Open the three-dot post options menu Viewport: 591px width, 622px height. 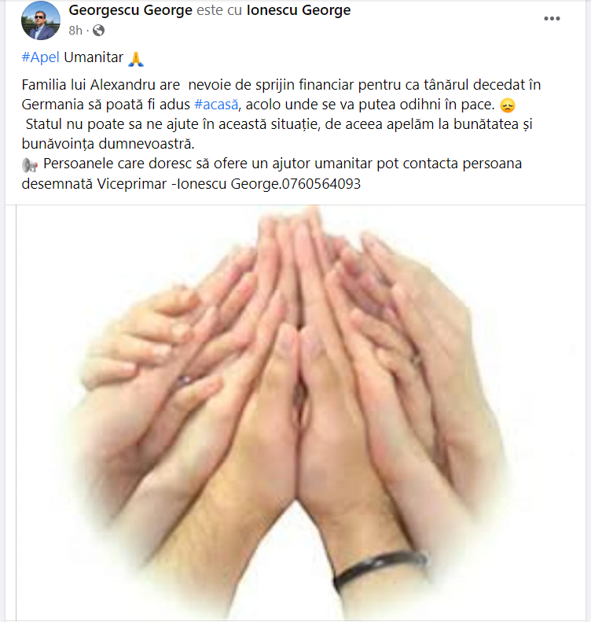click(x=552, y=19)
